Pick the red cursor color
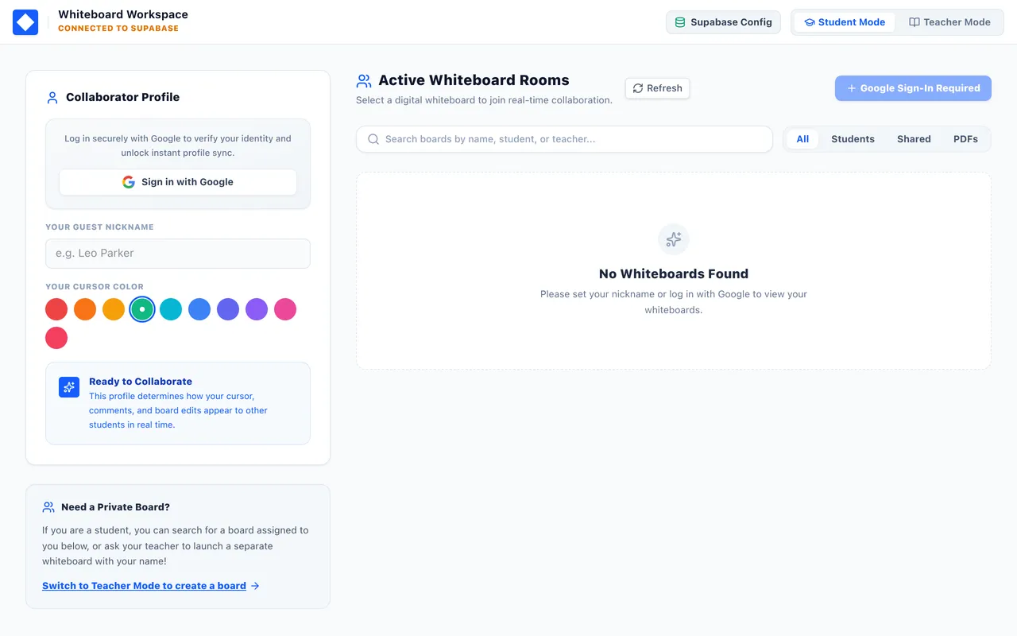The image size is (1017, 636). click(56, 309)
